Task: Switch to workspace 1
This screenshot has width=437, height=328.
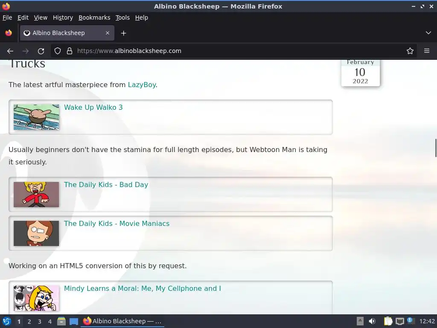Action: pyautogui.click(x=19, y=322)
